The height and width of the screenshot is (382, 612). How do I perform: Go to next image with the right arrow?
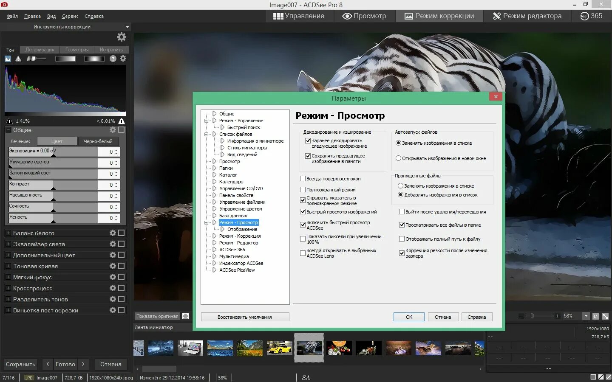[83, 364]
